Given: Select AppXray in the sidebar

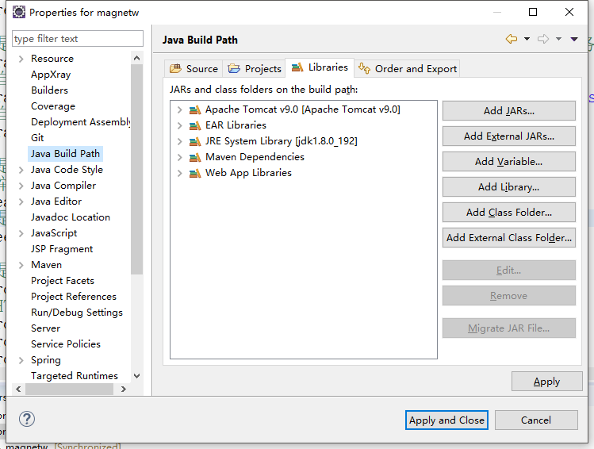Looking at the screenshot, I should point(51,75).
